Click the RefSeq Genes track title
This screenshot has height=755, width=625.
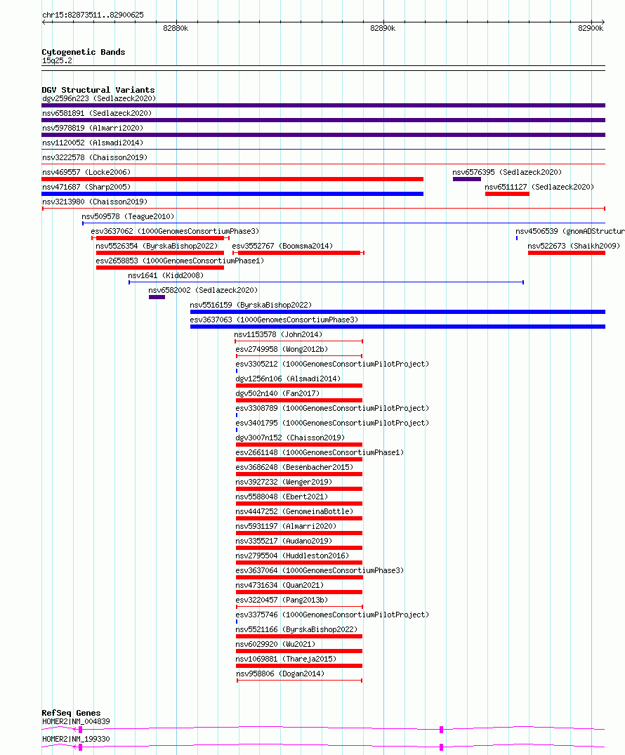pos(71,713)
